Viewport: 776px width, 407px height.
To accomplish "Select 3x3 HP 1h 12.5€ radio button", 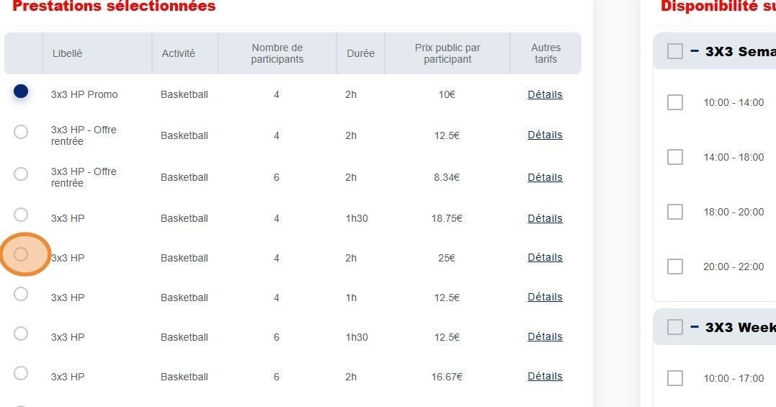I will click(21, 294).
